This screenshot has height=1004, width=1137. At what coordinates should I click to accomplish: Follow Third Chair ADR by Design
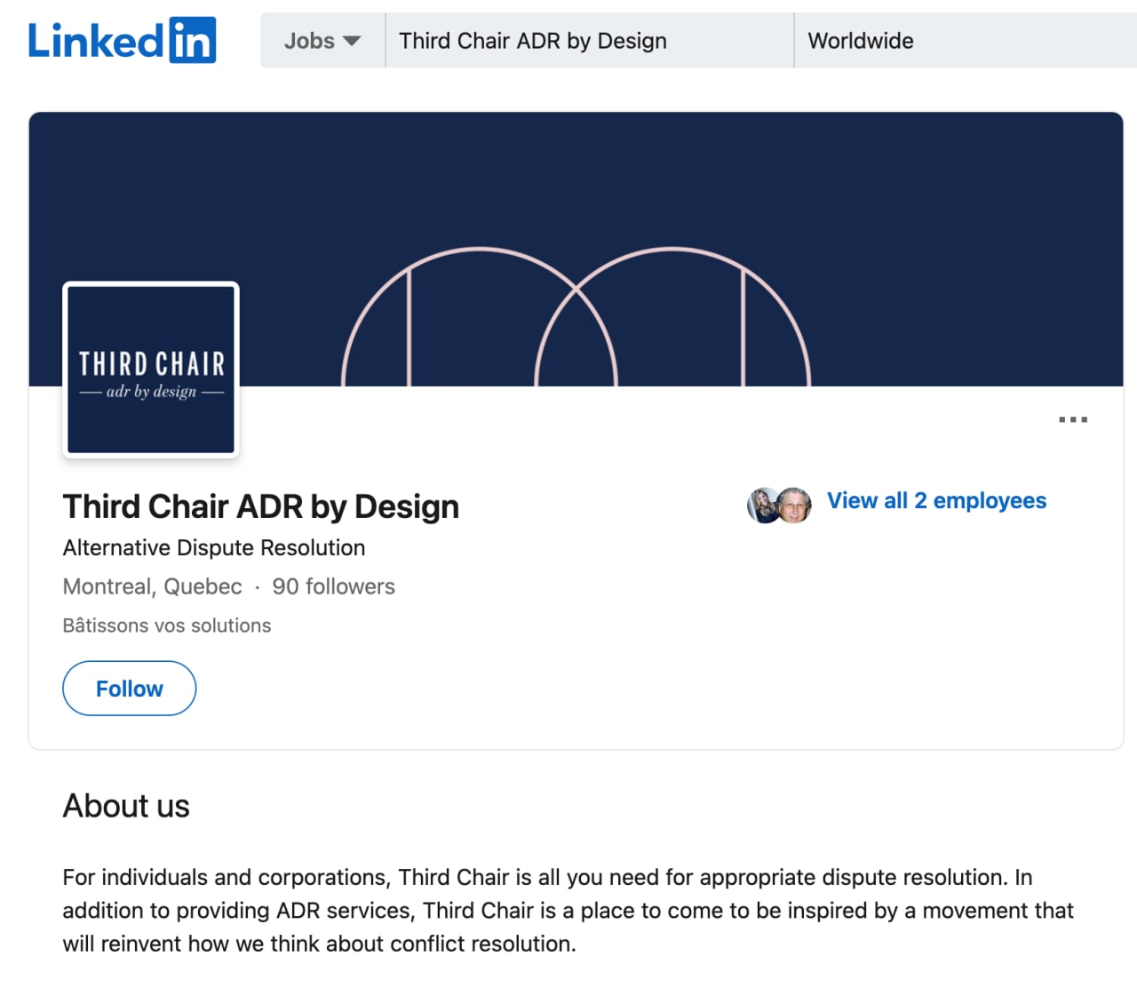click(x=129, y=689)
